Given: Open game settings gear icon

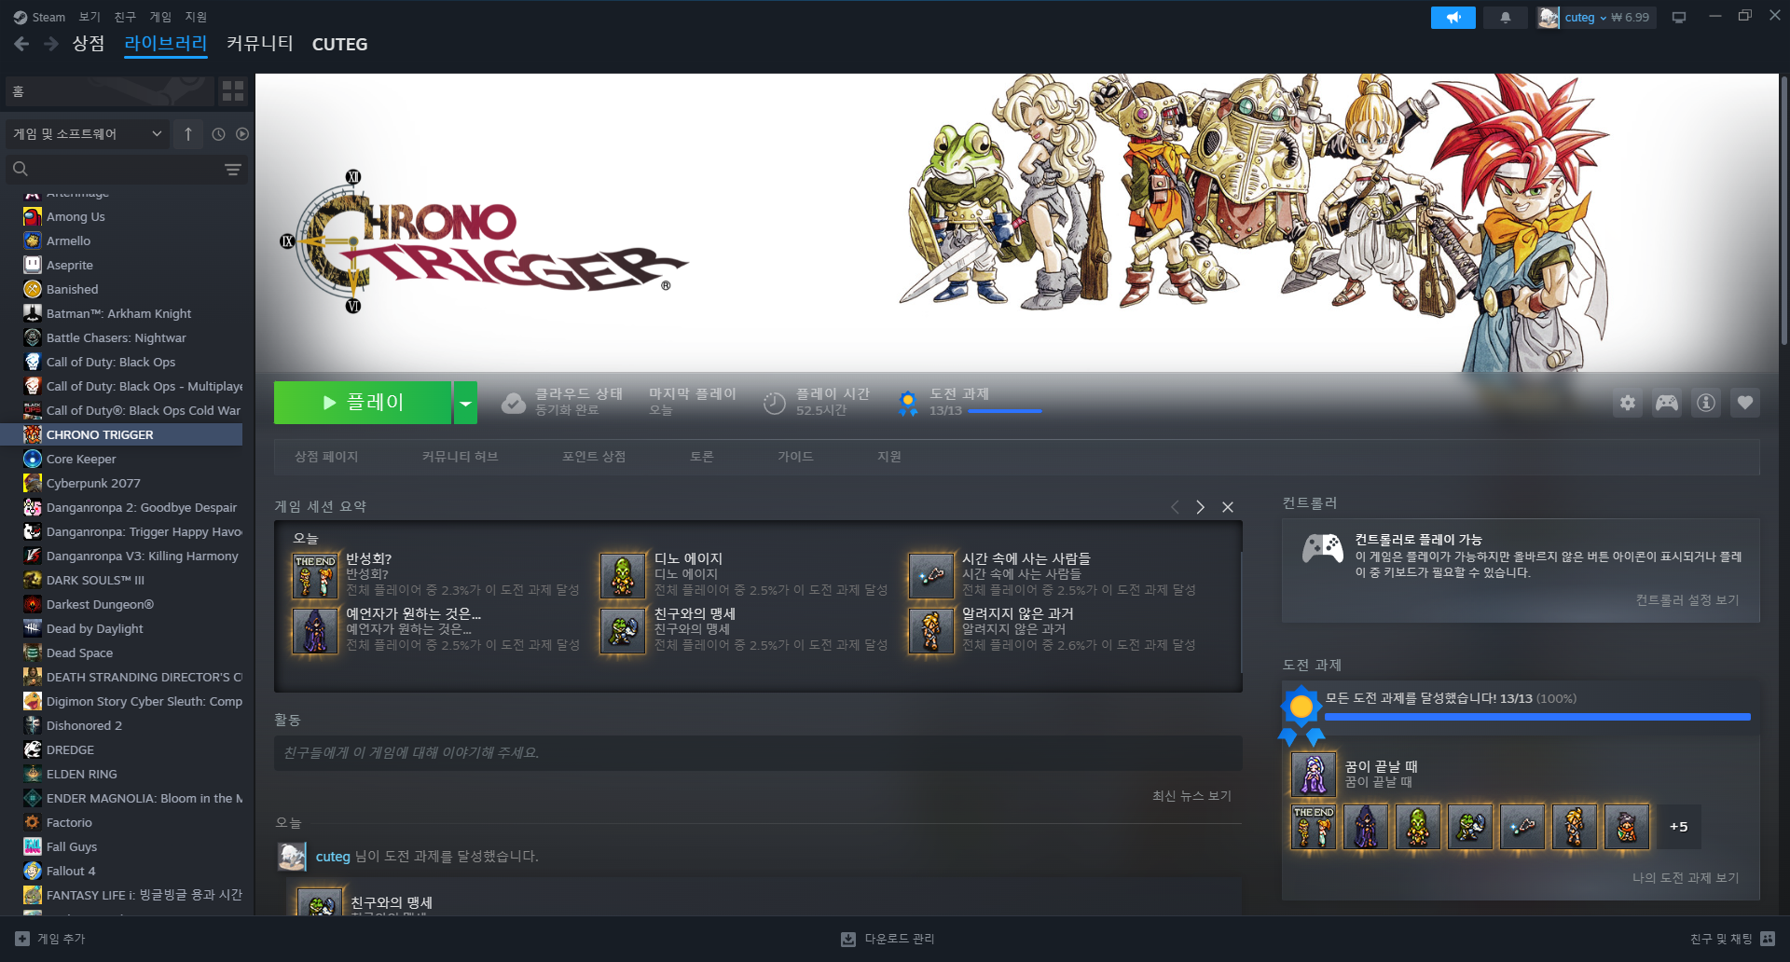Looking at the screenshot, I should 1628,403.
